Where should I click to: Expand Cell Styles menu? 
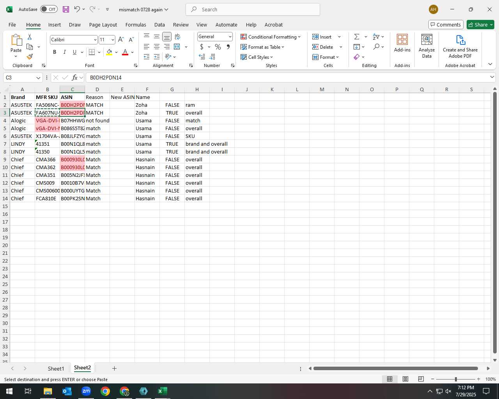point(257,57)
